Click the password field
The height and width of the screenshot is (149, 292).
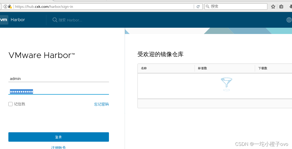tap(59, 91)
